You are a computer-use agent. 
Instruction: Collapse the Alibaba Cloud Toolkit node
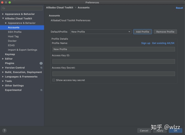(3, 19)
